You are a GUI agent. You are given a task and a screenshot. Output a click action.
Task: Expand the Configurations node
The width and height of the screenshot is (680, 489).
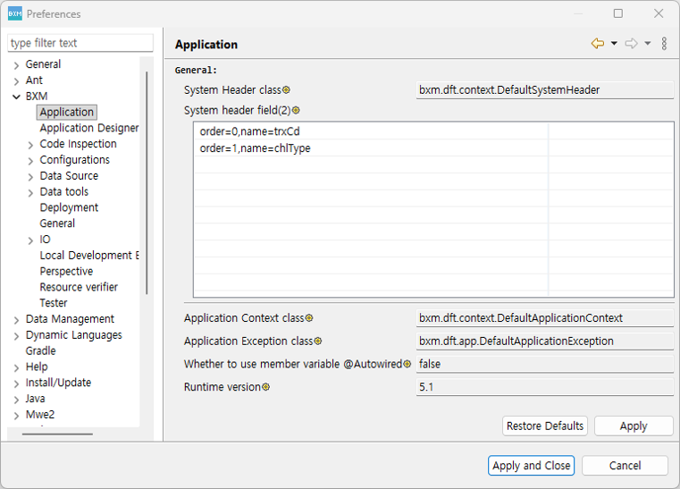30,161
